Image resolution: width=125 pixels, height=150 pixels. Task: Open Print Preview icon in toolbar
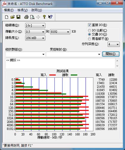coord(32,17)
